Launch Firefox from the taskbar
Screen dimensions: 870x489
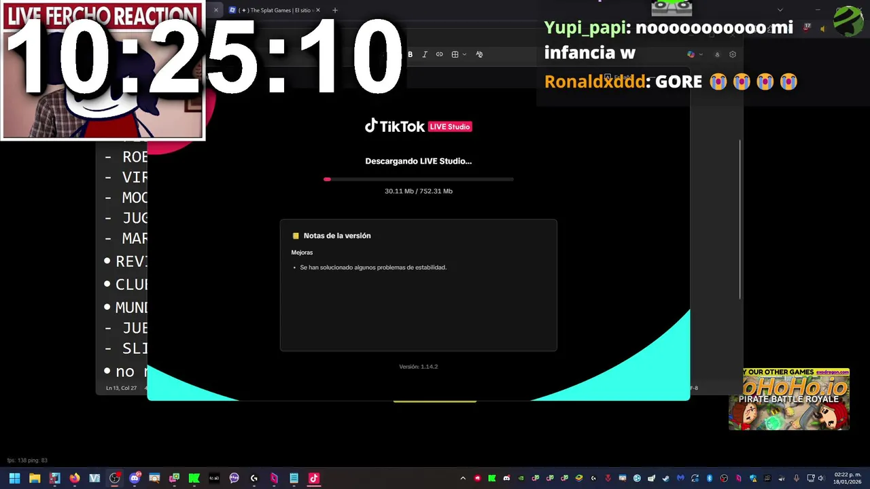[x=75, y=478]
